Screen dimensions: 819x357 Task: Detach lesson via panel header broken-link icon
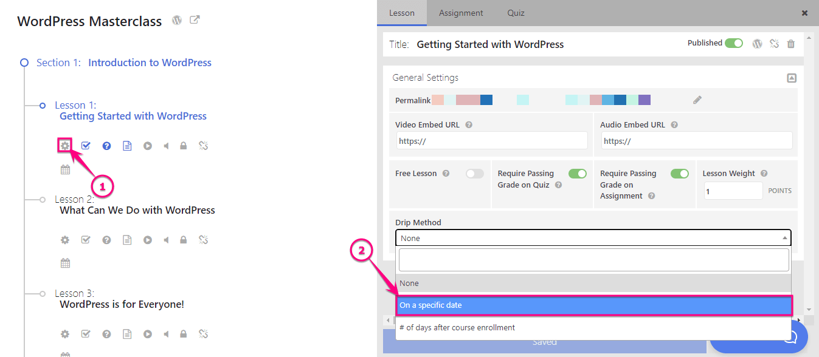click(774, 44)
